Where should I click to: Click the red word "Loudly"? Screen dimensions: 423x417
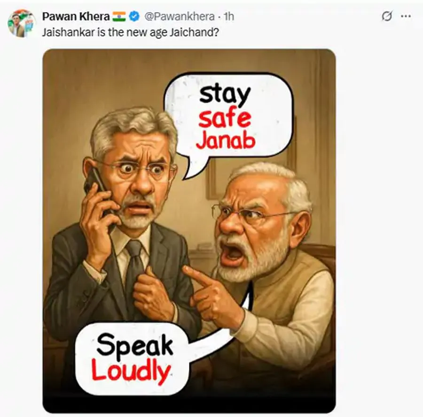132,372
